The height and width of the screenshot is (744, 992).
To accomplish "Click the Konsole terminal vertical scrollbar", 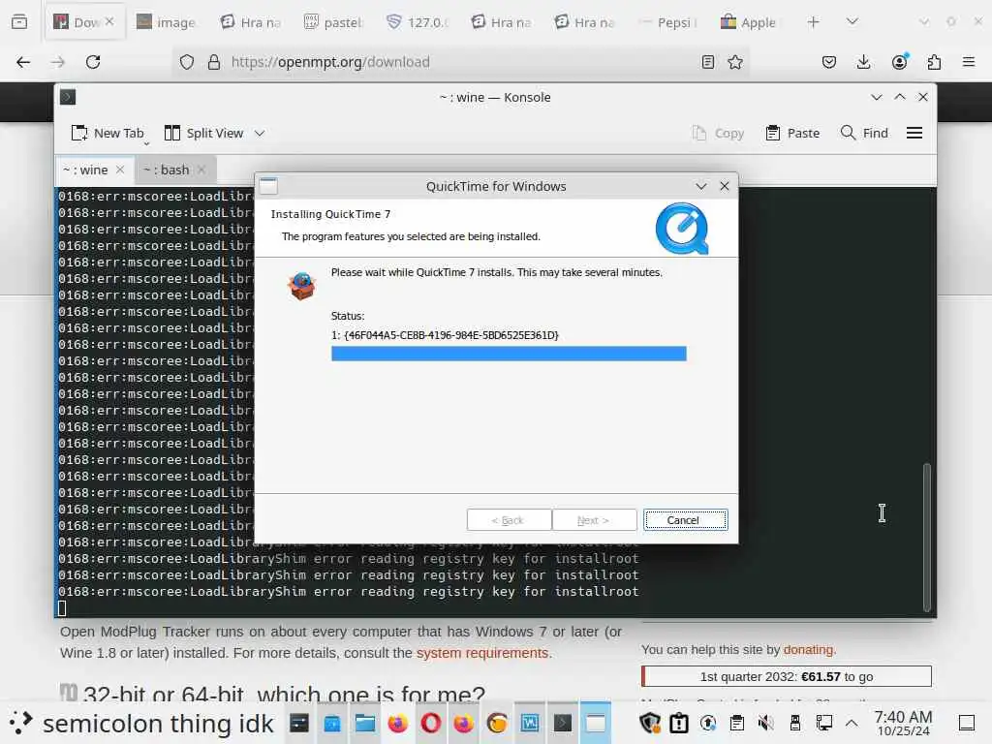I will tap(927, 537).
